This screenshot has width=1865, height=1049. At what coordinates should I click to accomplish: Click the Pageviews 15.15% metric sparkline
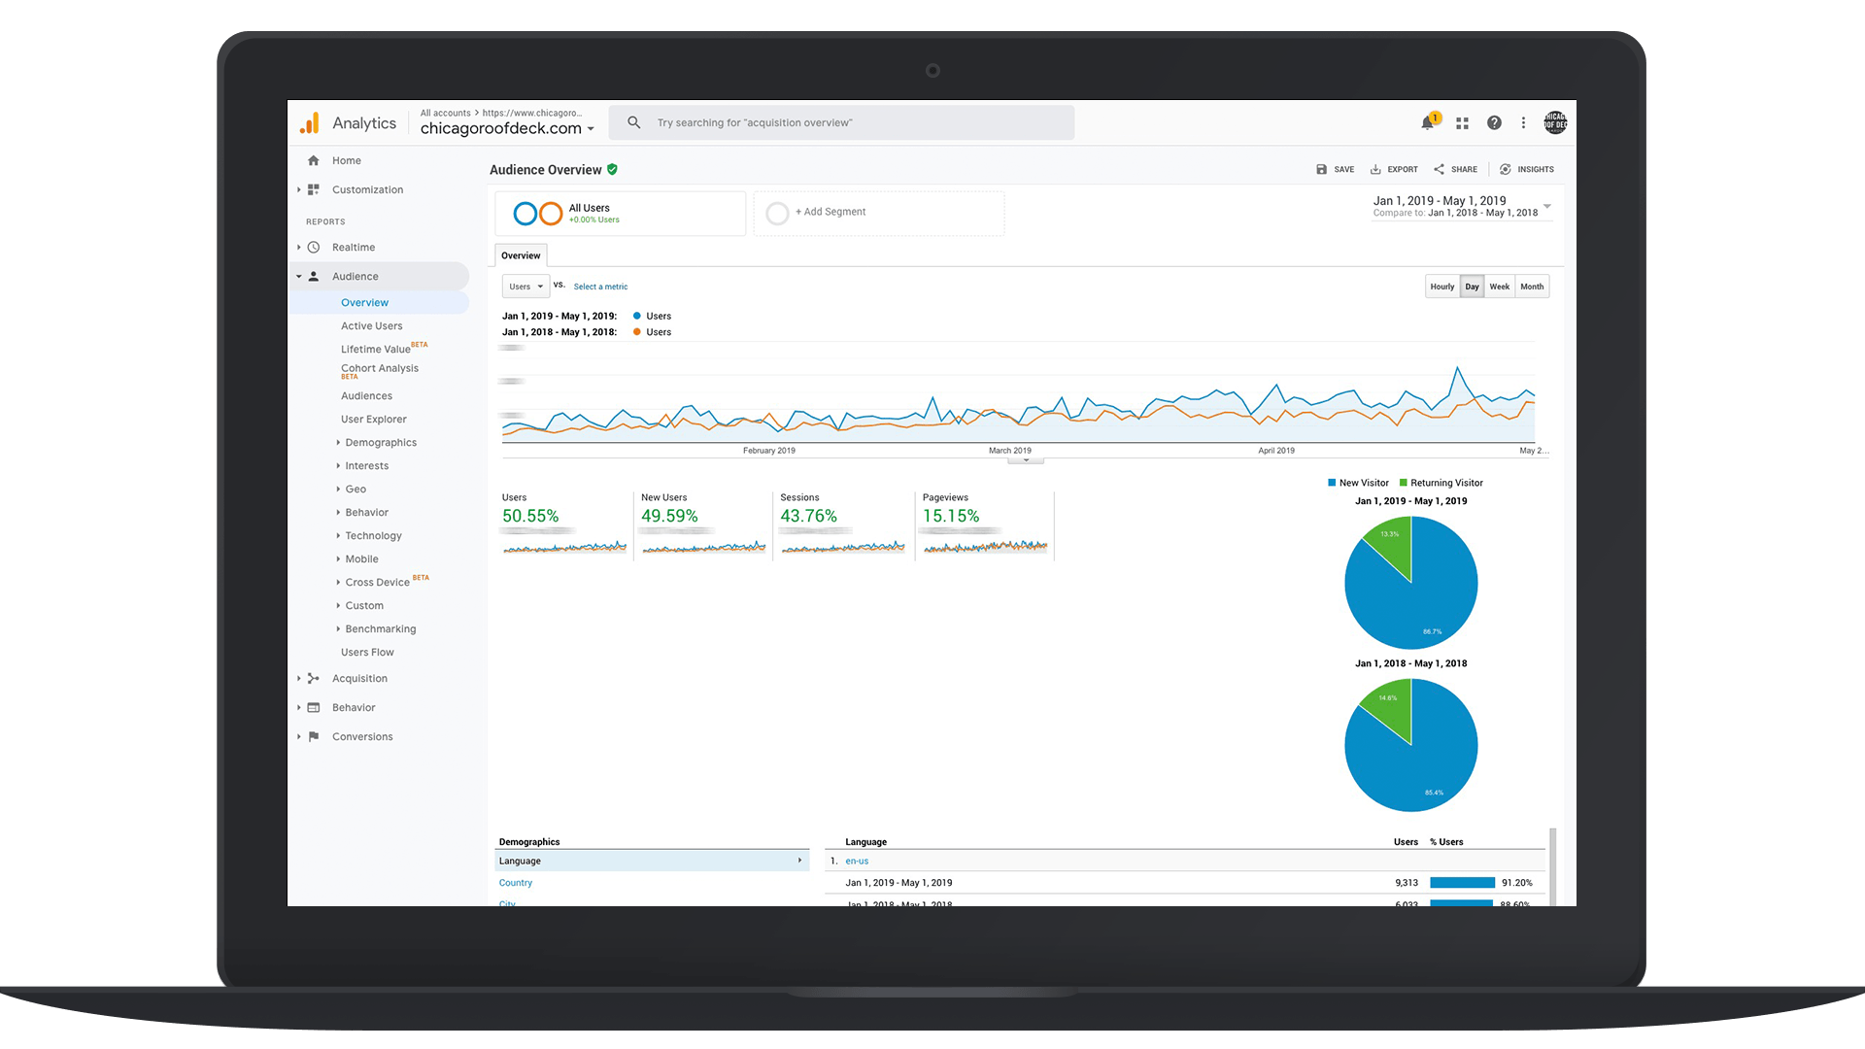point(985,547)
